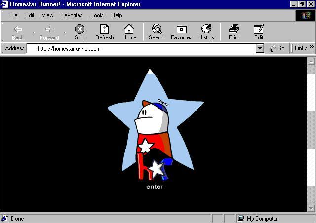Restore down the Internet Explorer window

tap(302, 4)
